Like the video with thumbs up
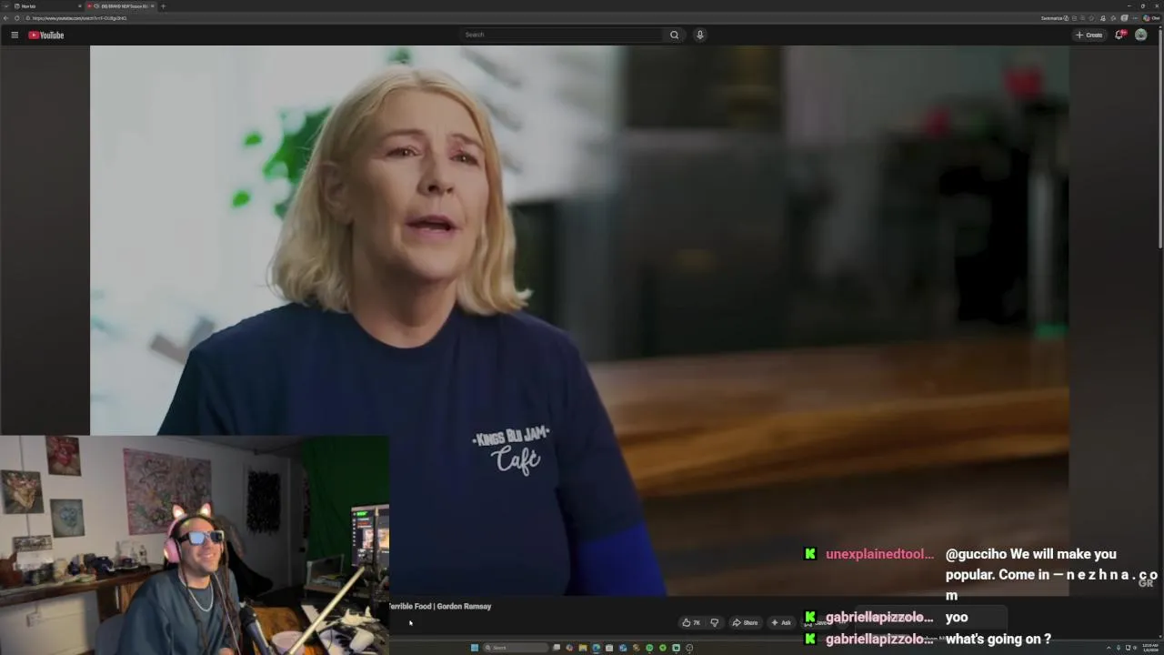Viewport: 1164px width, 655px height. pyautogui.click(x=691, y=622)
